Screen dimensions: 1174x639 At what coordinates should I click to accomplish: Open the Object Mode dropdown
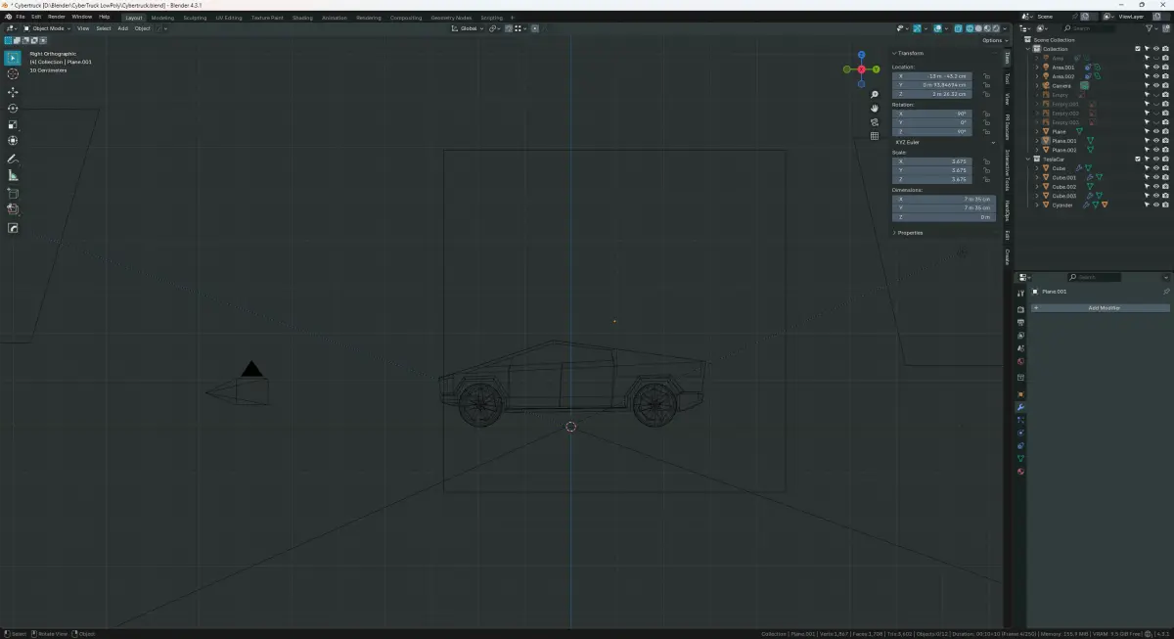pos(48,28)
